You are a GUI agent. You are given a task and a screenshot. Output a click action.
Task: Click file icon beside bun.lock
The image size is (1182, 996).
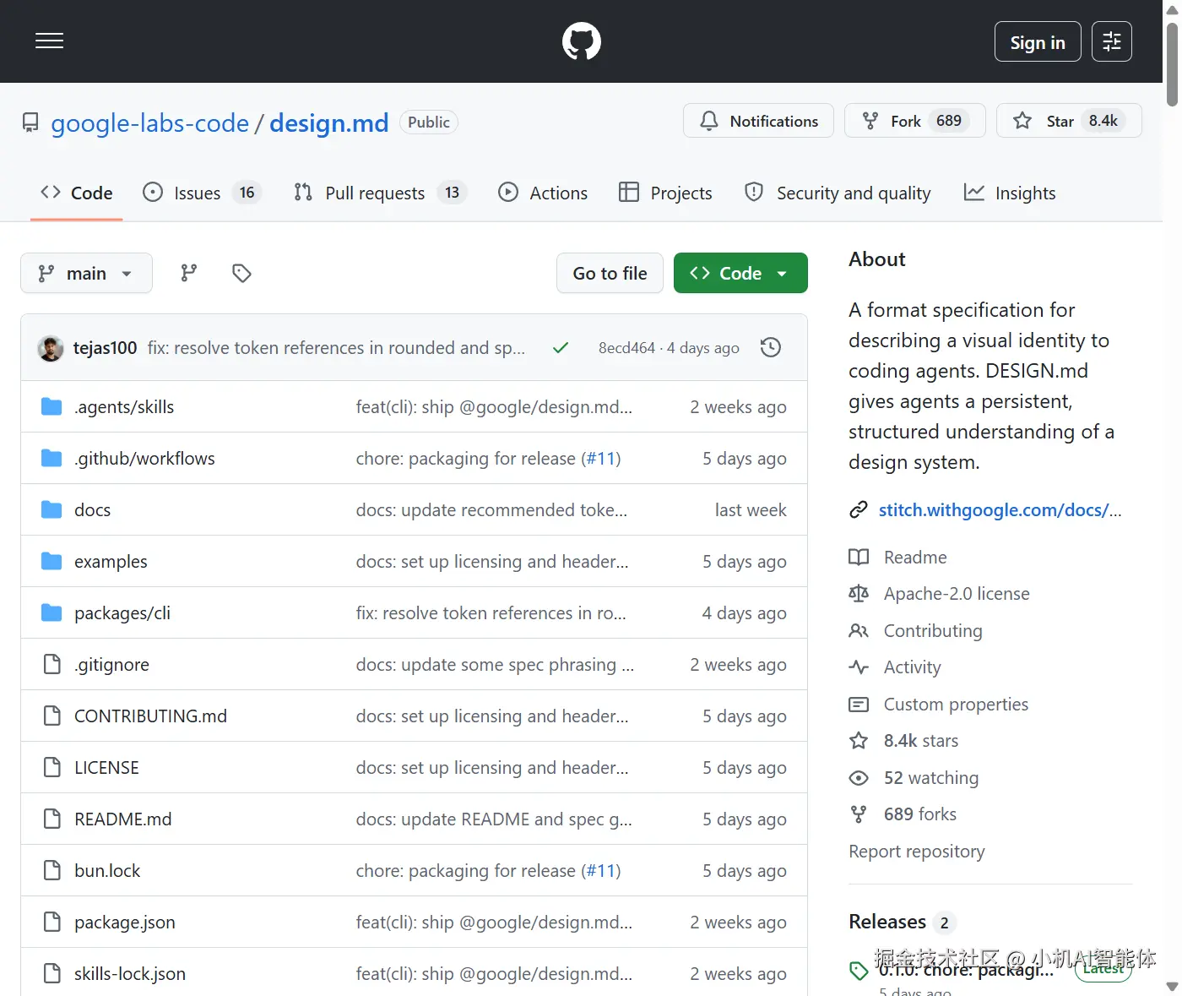[52, 870]
